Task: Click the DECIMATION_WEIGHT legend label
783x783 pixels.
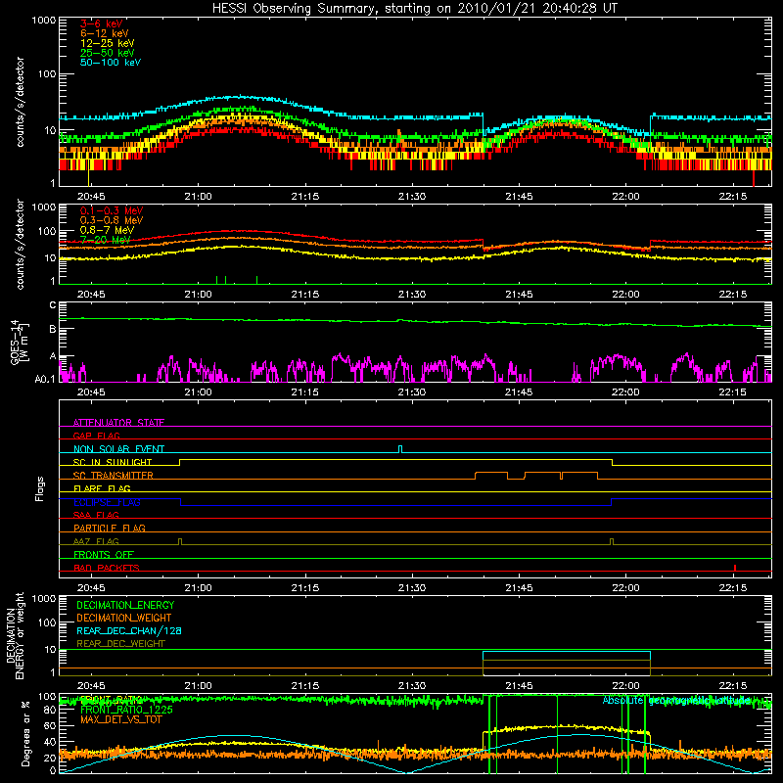Action: [124, 618]
